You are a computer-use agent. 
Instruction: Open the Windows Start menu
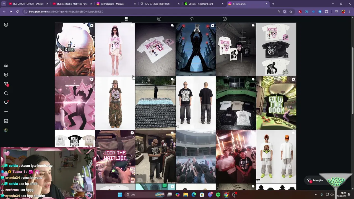tap(120, 195)
